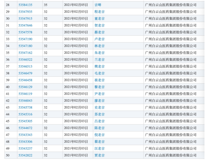Click the 尹老吉 trademark name

99,94
